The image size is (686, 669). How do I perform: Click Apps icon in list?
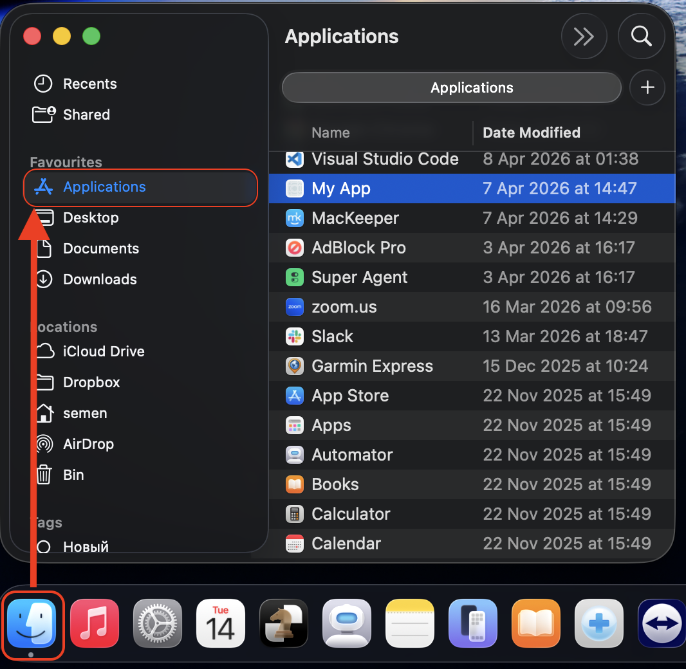coord(295,425)
